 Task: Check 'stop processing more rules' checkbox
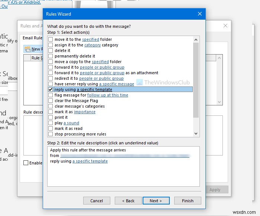[x=51, y=134]
